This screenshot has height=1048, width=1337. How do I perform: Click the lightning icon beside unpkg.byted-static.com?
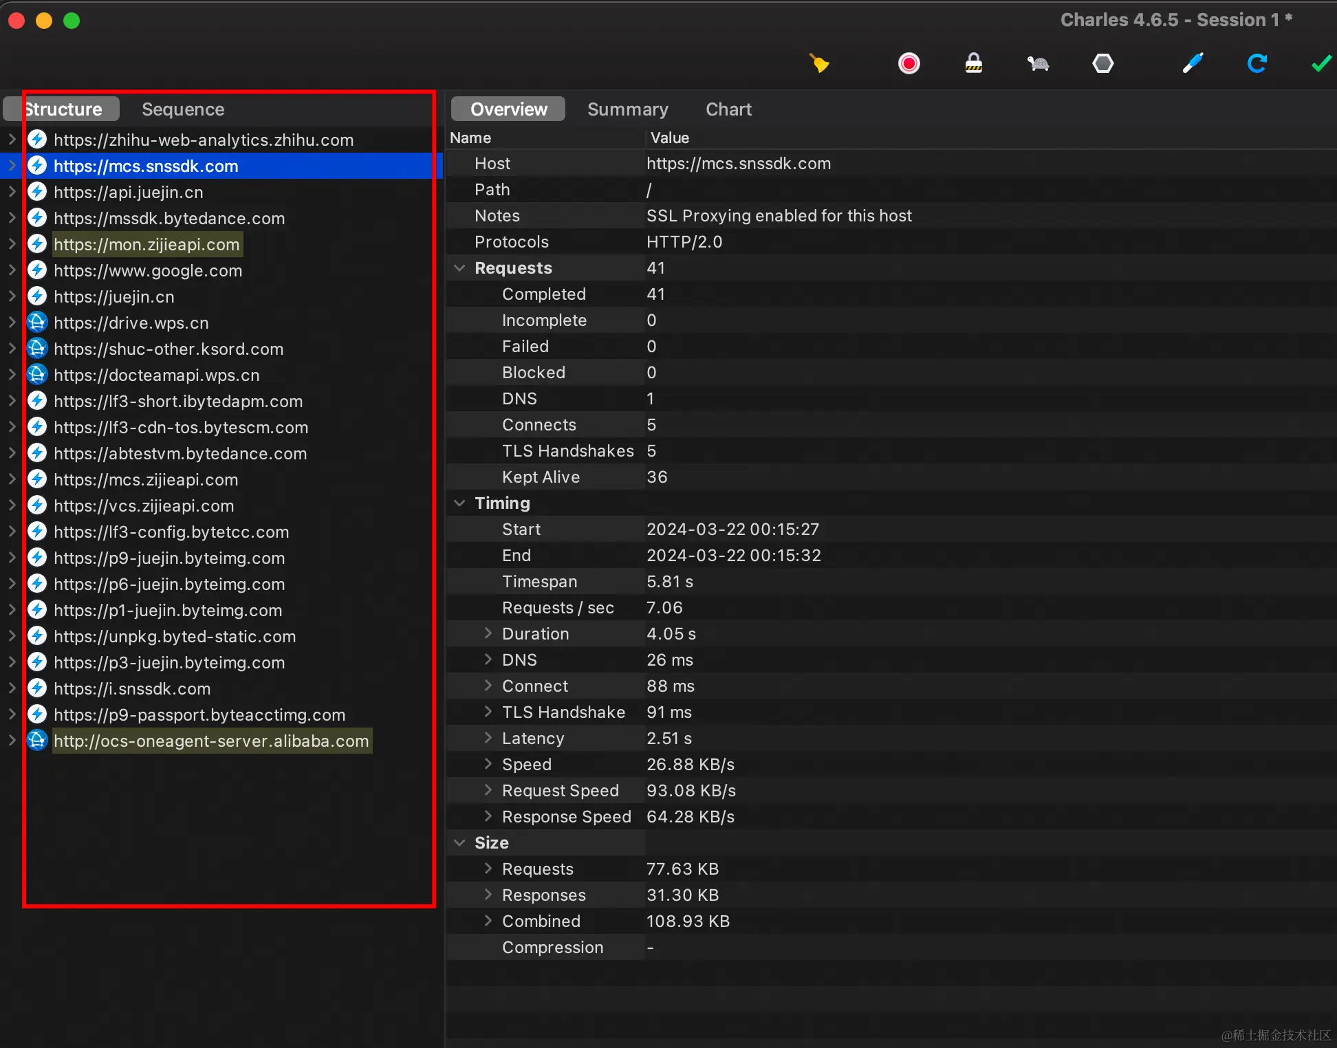[37, 636]
